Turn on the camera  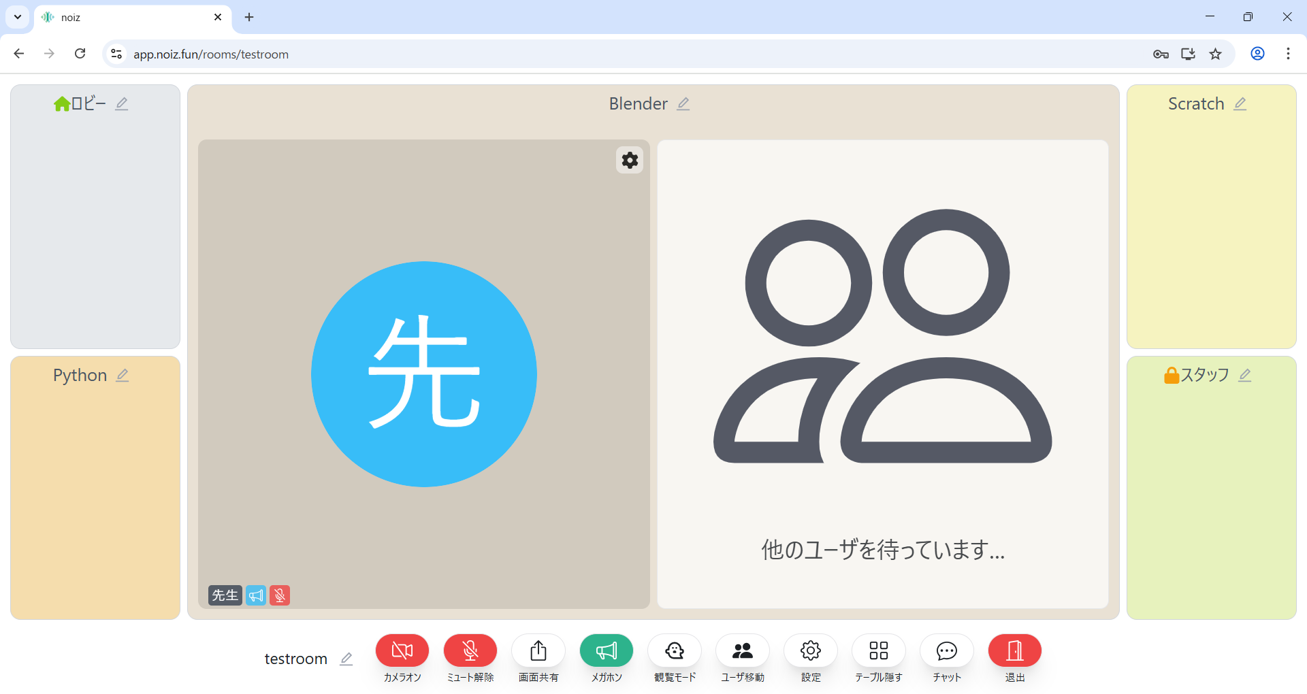click(x=402, y=650)
